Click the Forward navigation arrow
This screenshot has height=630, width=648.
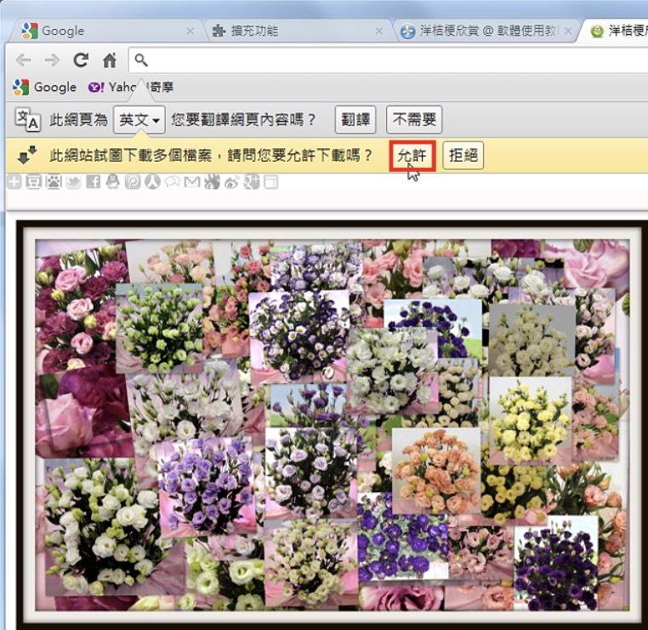coord(52,60)
